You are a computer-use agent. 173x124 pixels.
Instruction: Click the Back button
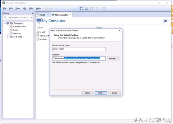tap(87, 93)
